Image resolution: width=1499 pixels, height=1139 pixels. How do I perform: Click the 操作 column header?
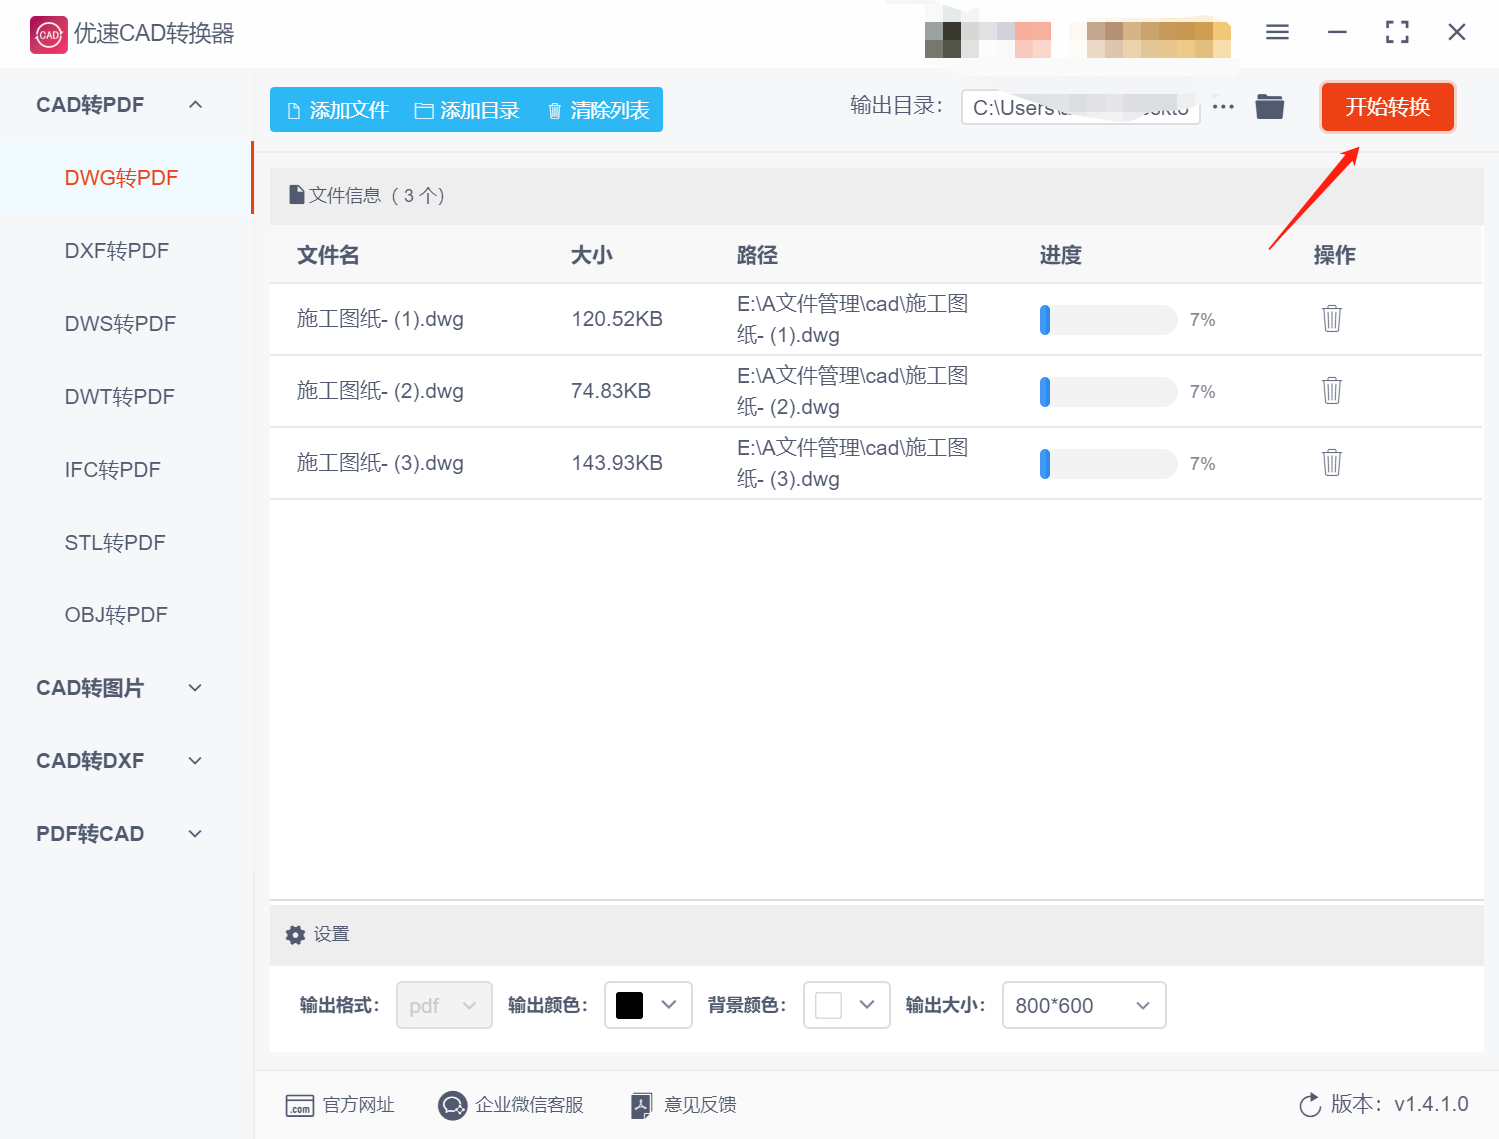point(1334,255)
